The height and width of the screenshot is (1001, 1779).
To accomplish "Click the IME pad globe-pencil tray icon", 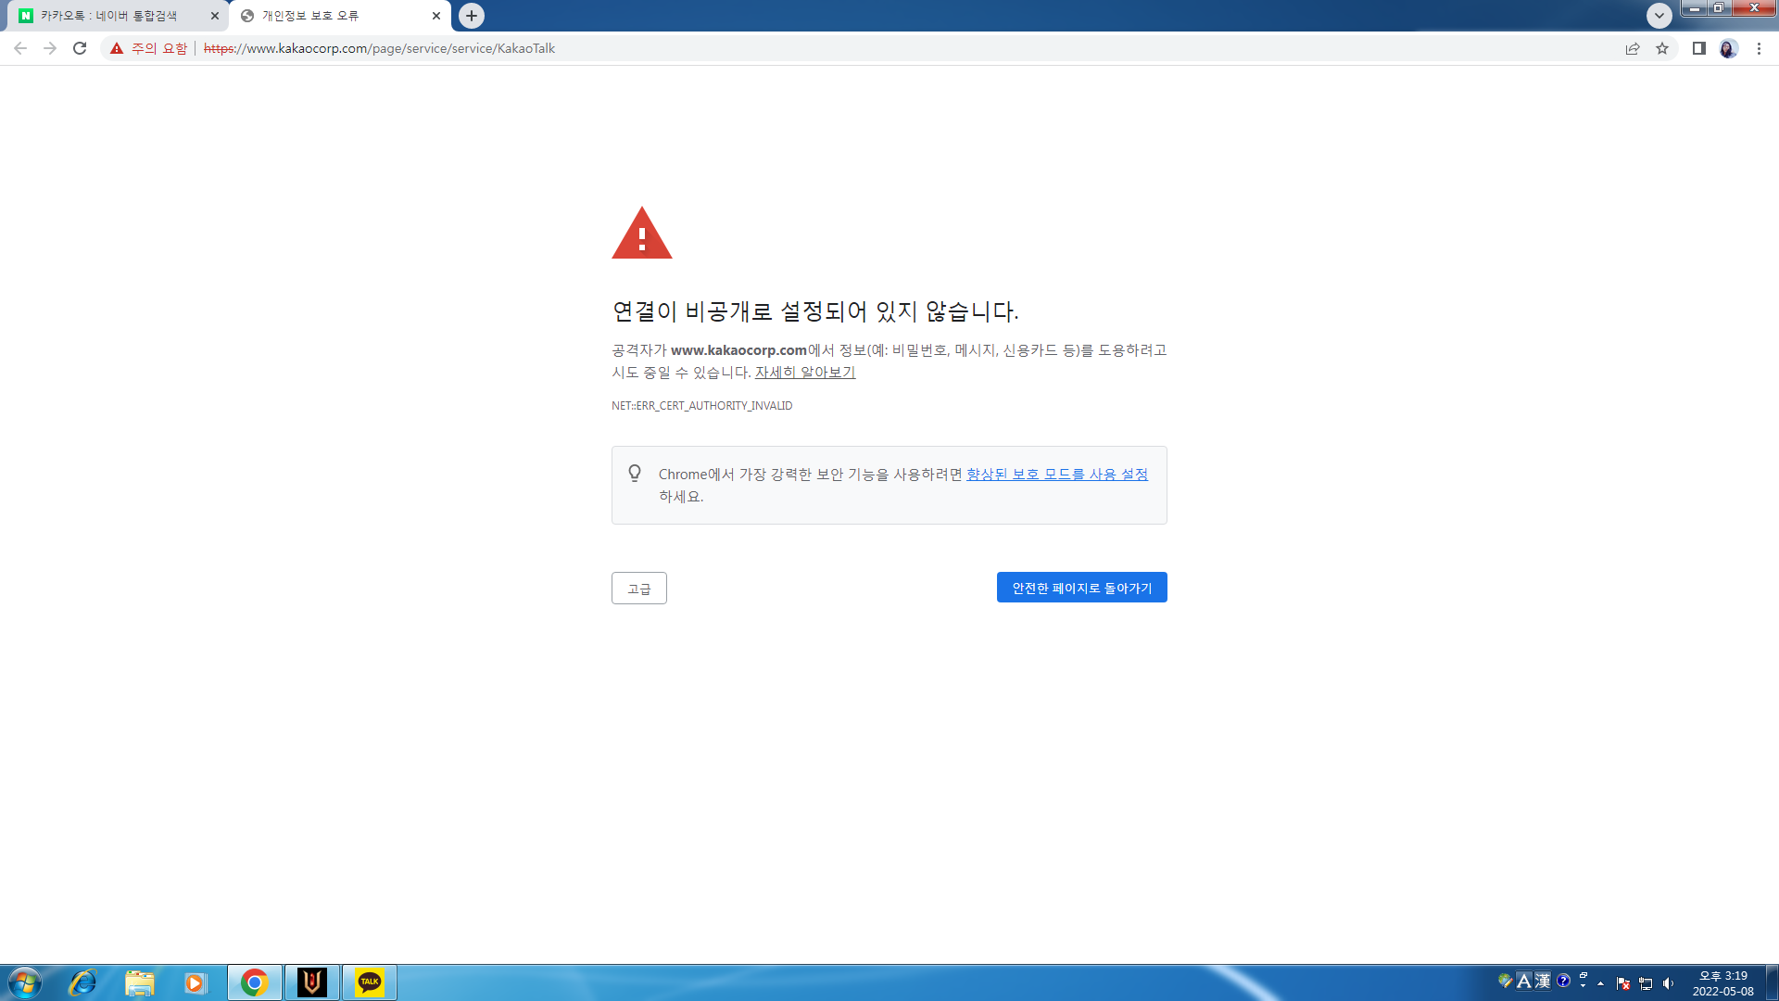I will click(1505, 981).
